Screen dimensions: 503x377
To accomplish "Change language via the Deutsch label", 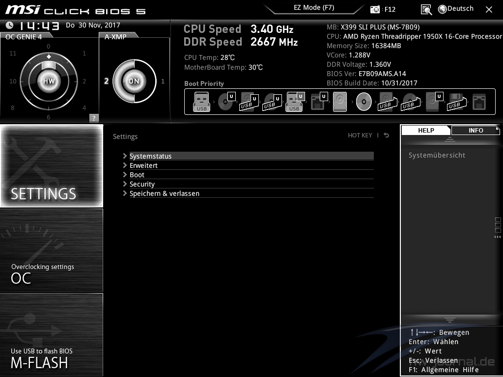I will [x=460, y=9].
